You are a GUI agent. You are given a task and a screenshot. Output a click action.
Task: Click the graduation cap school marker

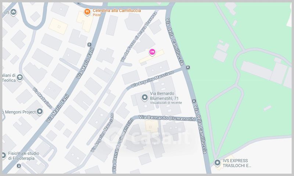tap(20, 77)
